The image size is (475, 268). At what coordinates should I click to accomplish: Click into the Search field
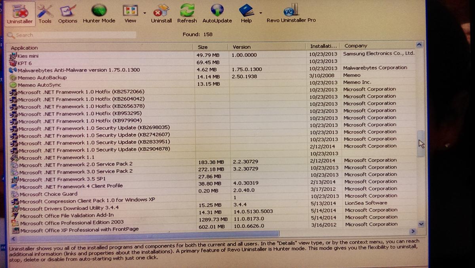(x=71, y=35)
